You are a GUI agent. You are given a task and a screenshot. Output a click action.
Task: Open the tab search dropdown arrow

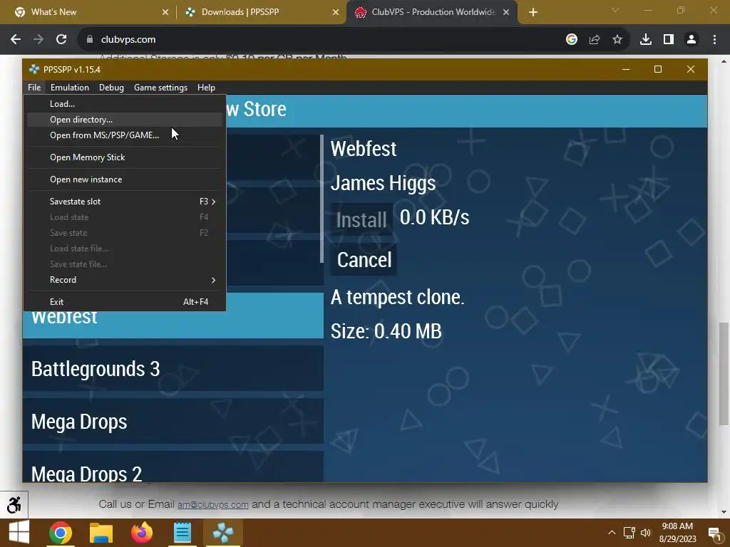click(615, 10)
